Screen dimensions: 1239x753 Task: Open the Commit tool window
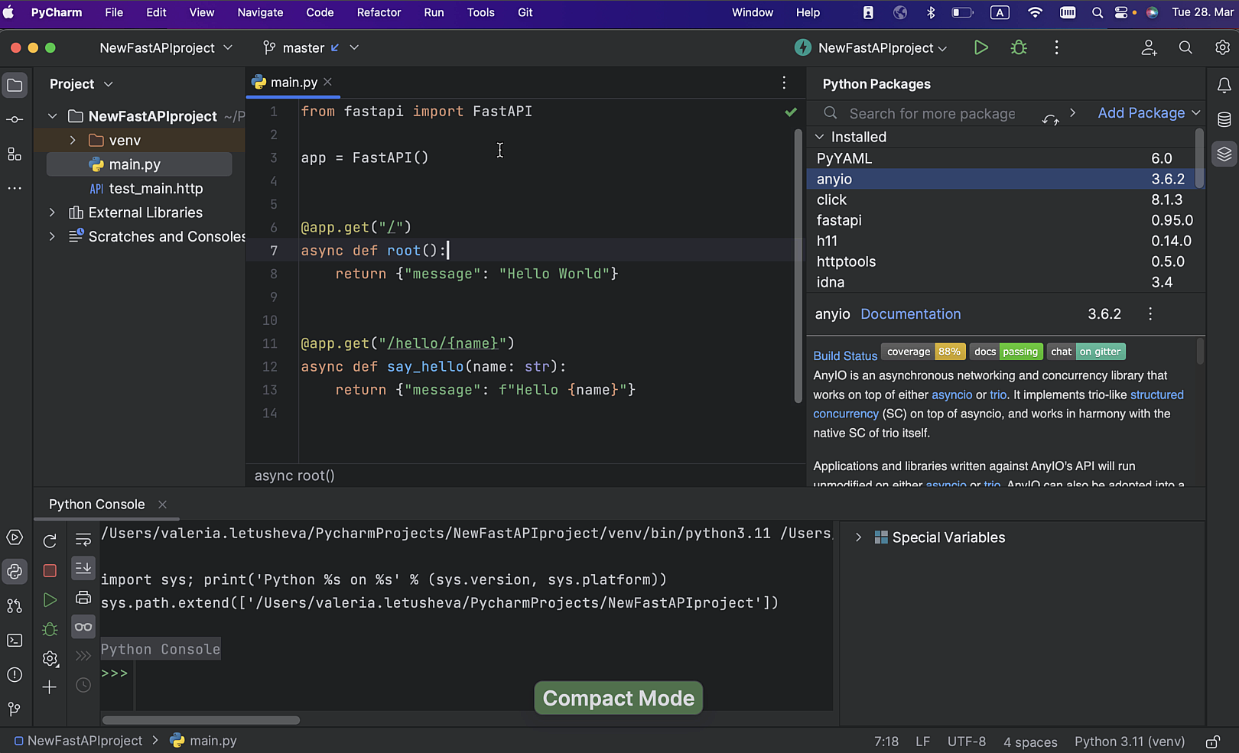[x=15, y=120]
